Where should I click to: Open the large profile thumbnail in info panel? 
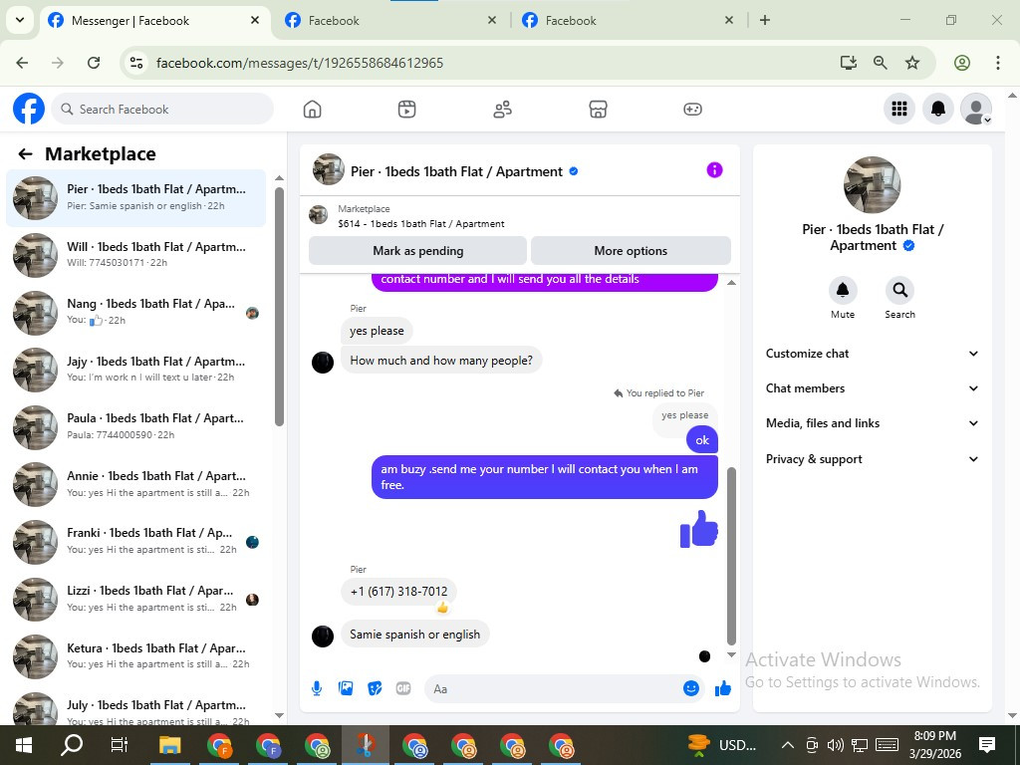[872, 184]
